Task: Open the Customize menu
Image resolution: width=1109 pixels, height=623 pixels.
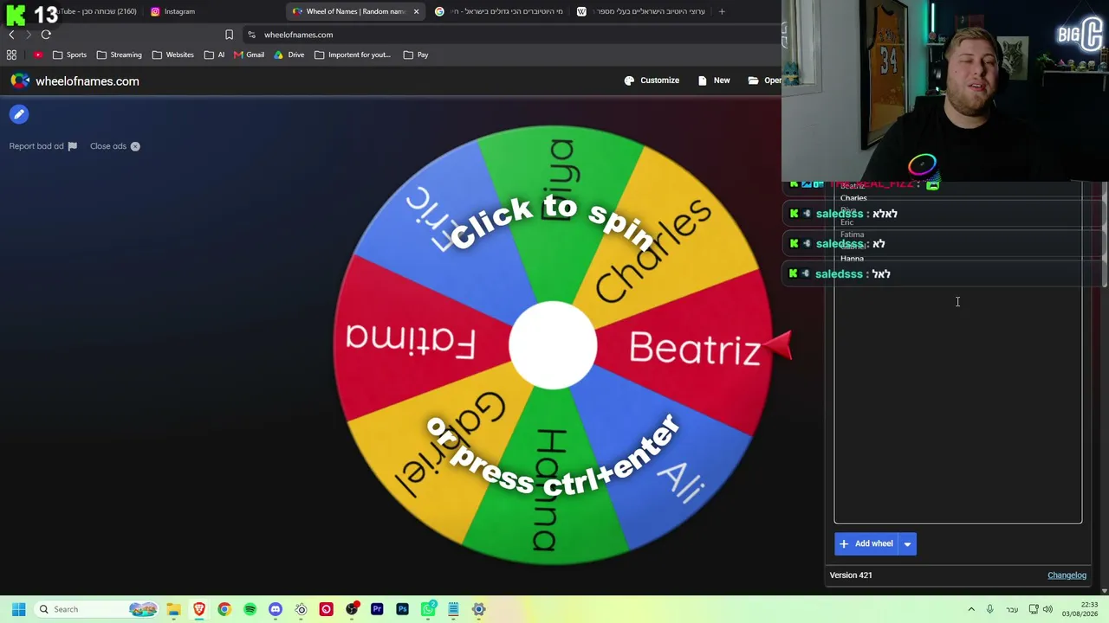Action: [652, 80]
